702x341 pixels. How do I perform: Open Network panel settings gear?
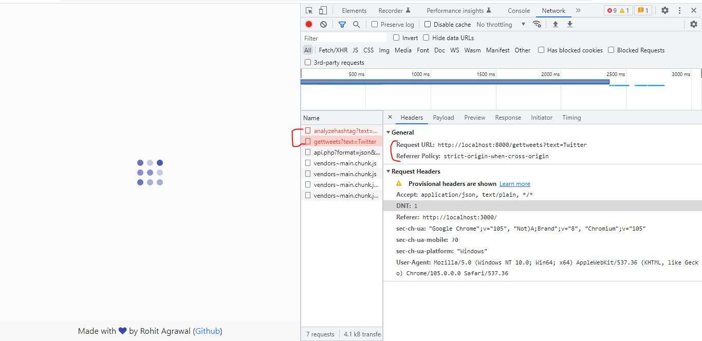point(694,24)
